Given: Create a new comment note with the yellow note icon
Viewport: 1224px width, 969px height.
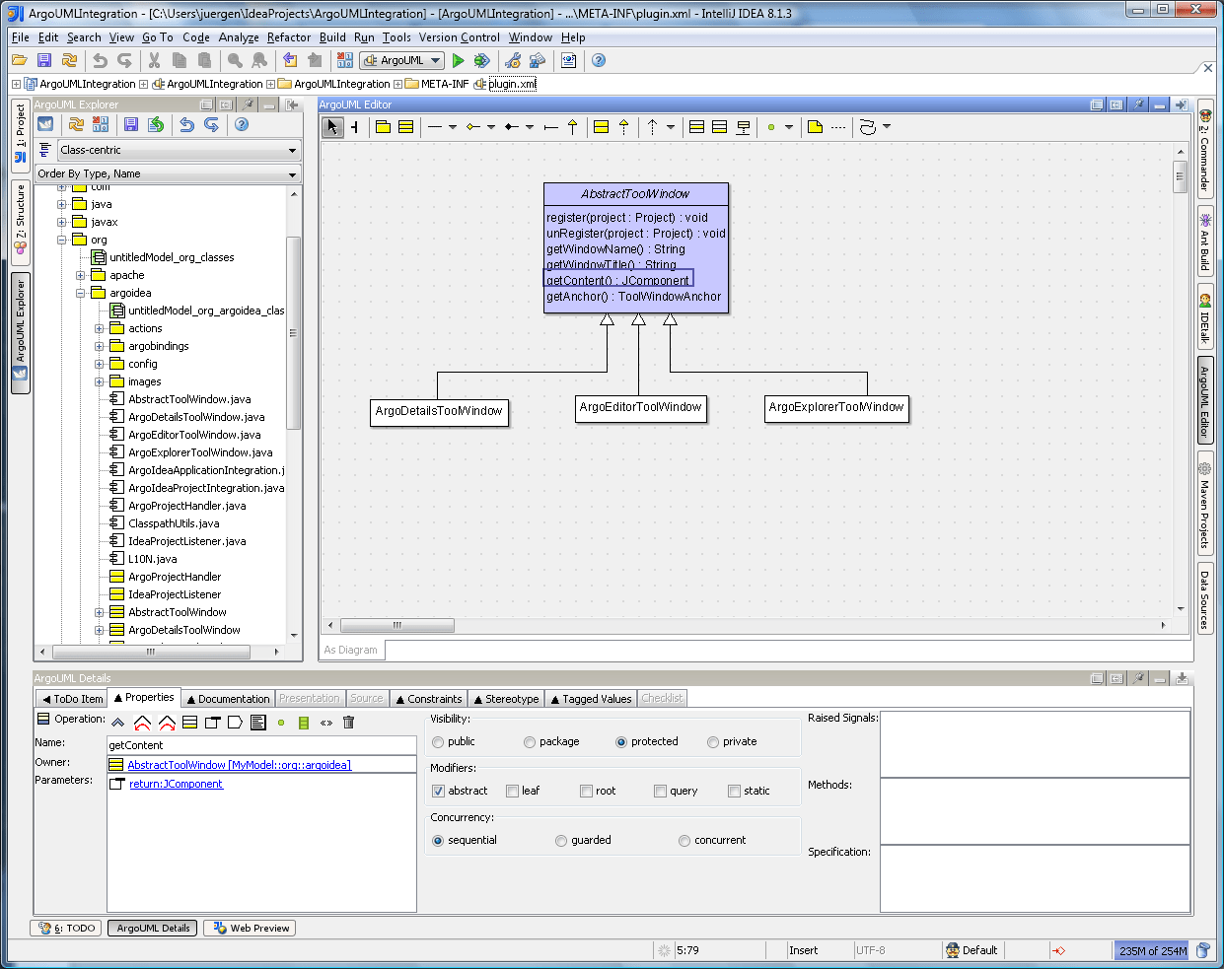Looking at the screenshot, I should pyautogui.click(x=816, y=126).
